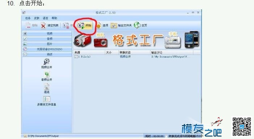The image size is (254, 139).
Task: Click output path D:\My Documents\FFOutput\V... cell
Action: (171, 57)
